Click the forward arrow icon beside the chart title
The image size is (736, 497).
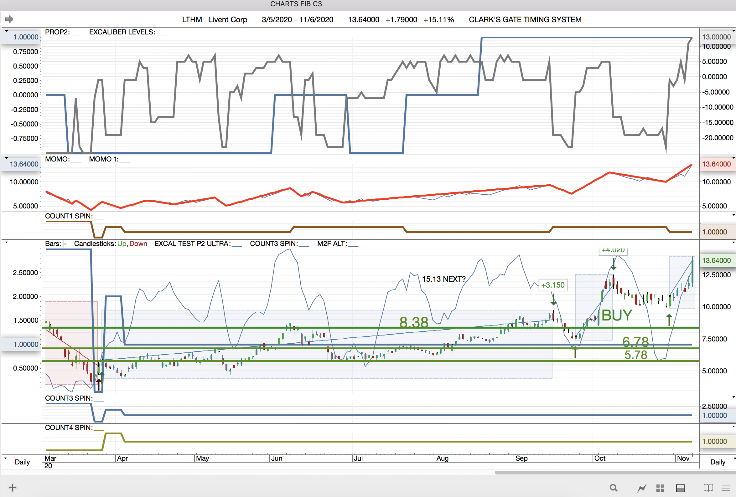tap(9, 19)
